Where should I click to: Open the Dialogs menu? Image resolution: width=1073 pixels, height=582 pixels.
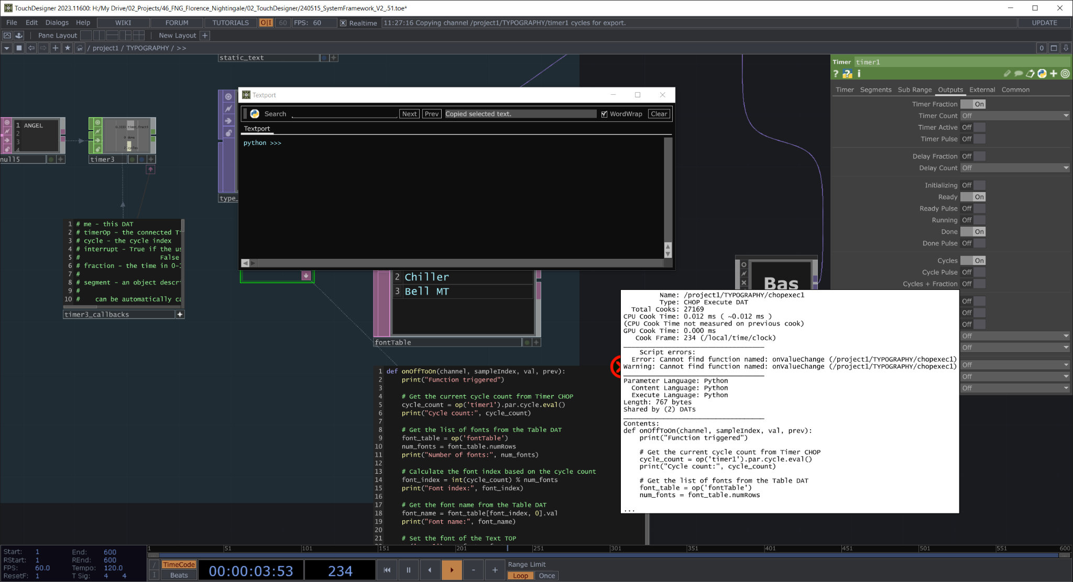[x=57, y=23]
